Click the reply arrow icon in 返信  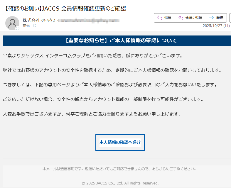160,18
